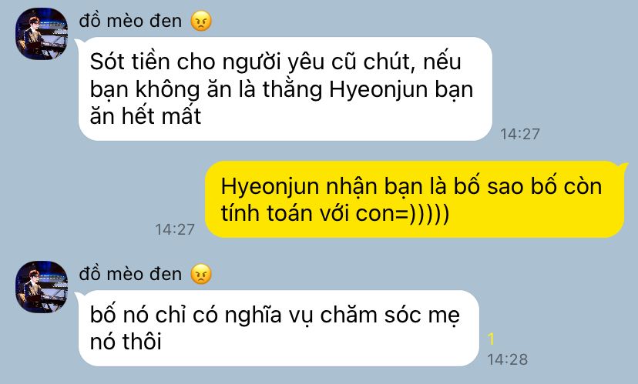Image resolution: width=638 pixels, height=384 pixels.
Task: Click the angry emoji after the lower sender name
Action: [x=201, y=274]
